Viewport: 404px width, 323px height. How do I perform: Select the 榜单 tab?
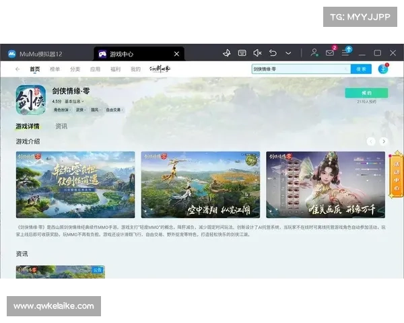coord(55,69)
